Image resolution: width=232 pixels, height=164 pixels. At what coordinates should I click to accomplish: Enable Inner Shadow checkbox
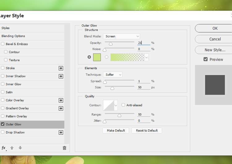click(x=3, y=76)
